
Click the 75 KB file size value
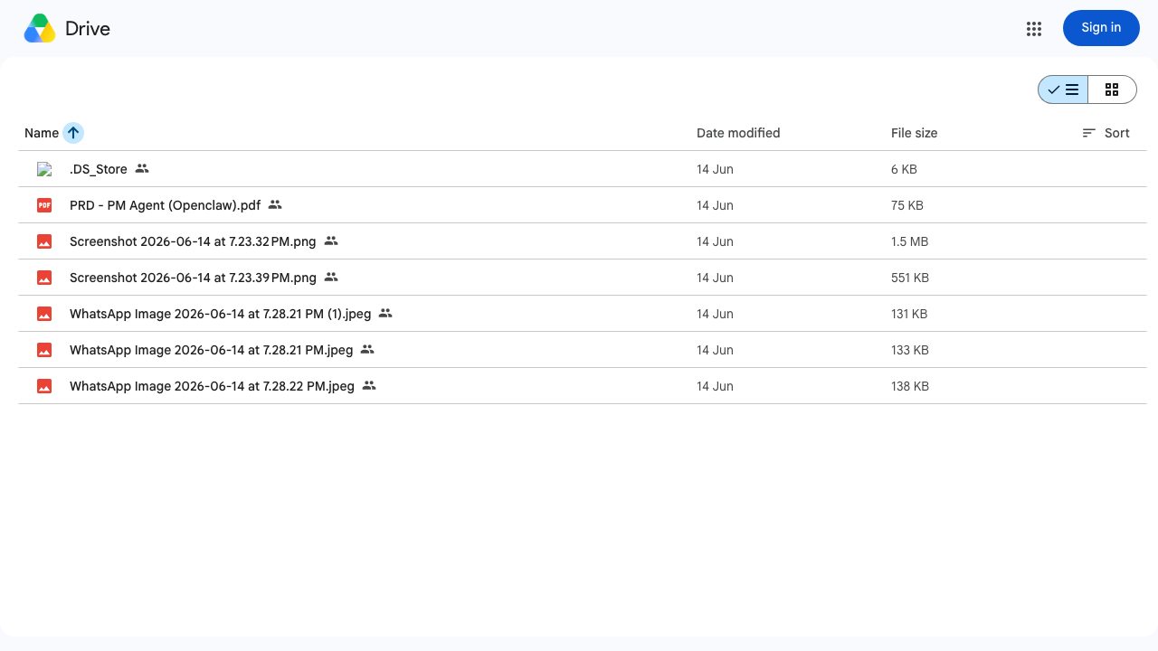(x=907, y=205)
